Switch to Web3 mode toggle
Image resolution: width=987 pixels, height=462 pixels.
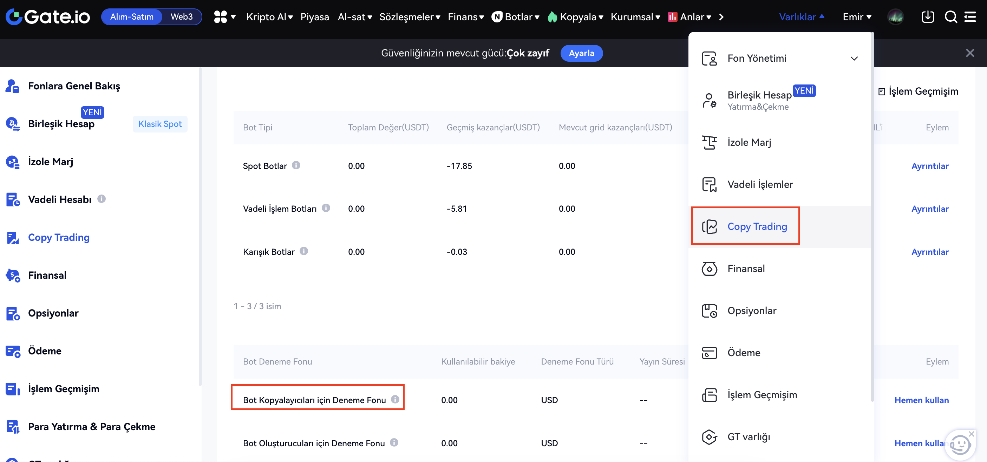[x=182, y=17]
